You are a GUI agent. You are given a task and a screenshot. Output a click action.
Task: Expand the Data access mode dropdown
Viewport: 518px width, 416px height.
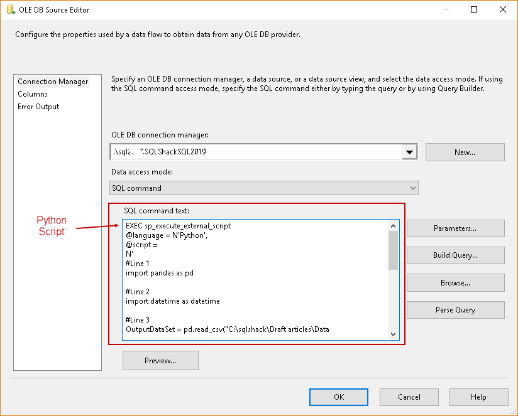click(413, 188)
